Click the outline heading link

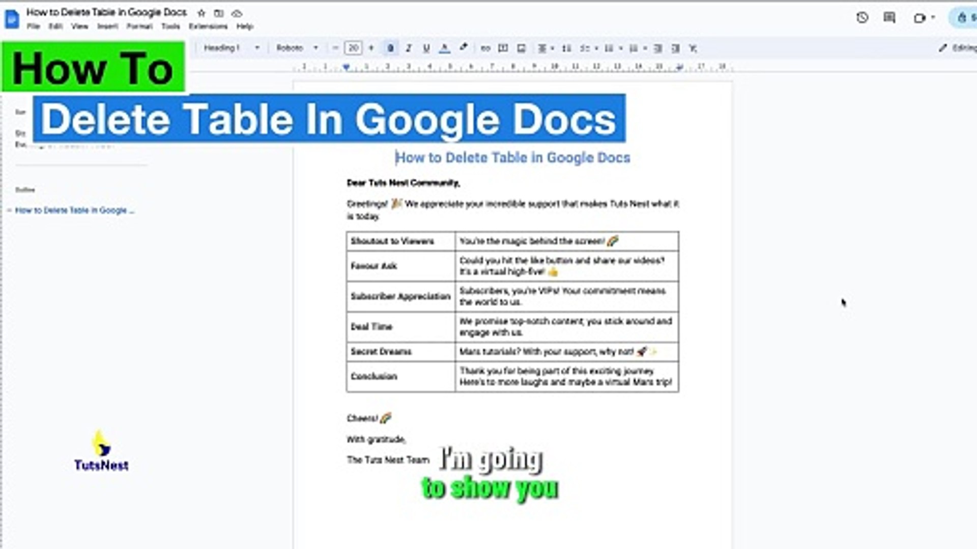tap(74, 210)
